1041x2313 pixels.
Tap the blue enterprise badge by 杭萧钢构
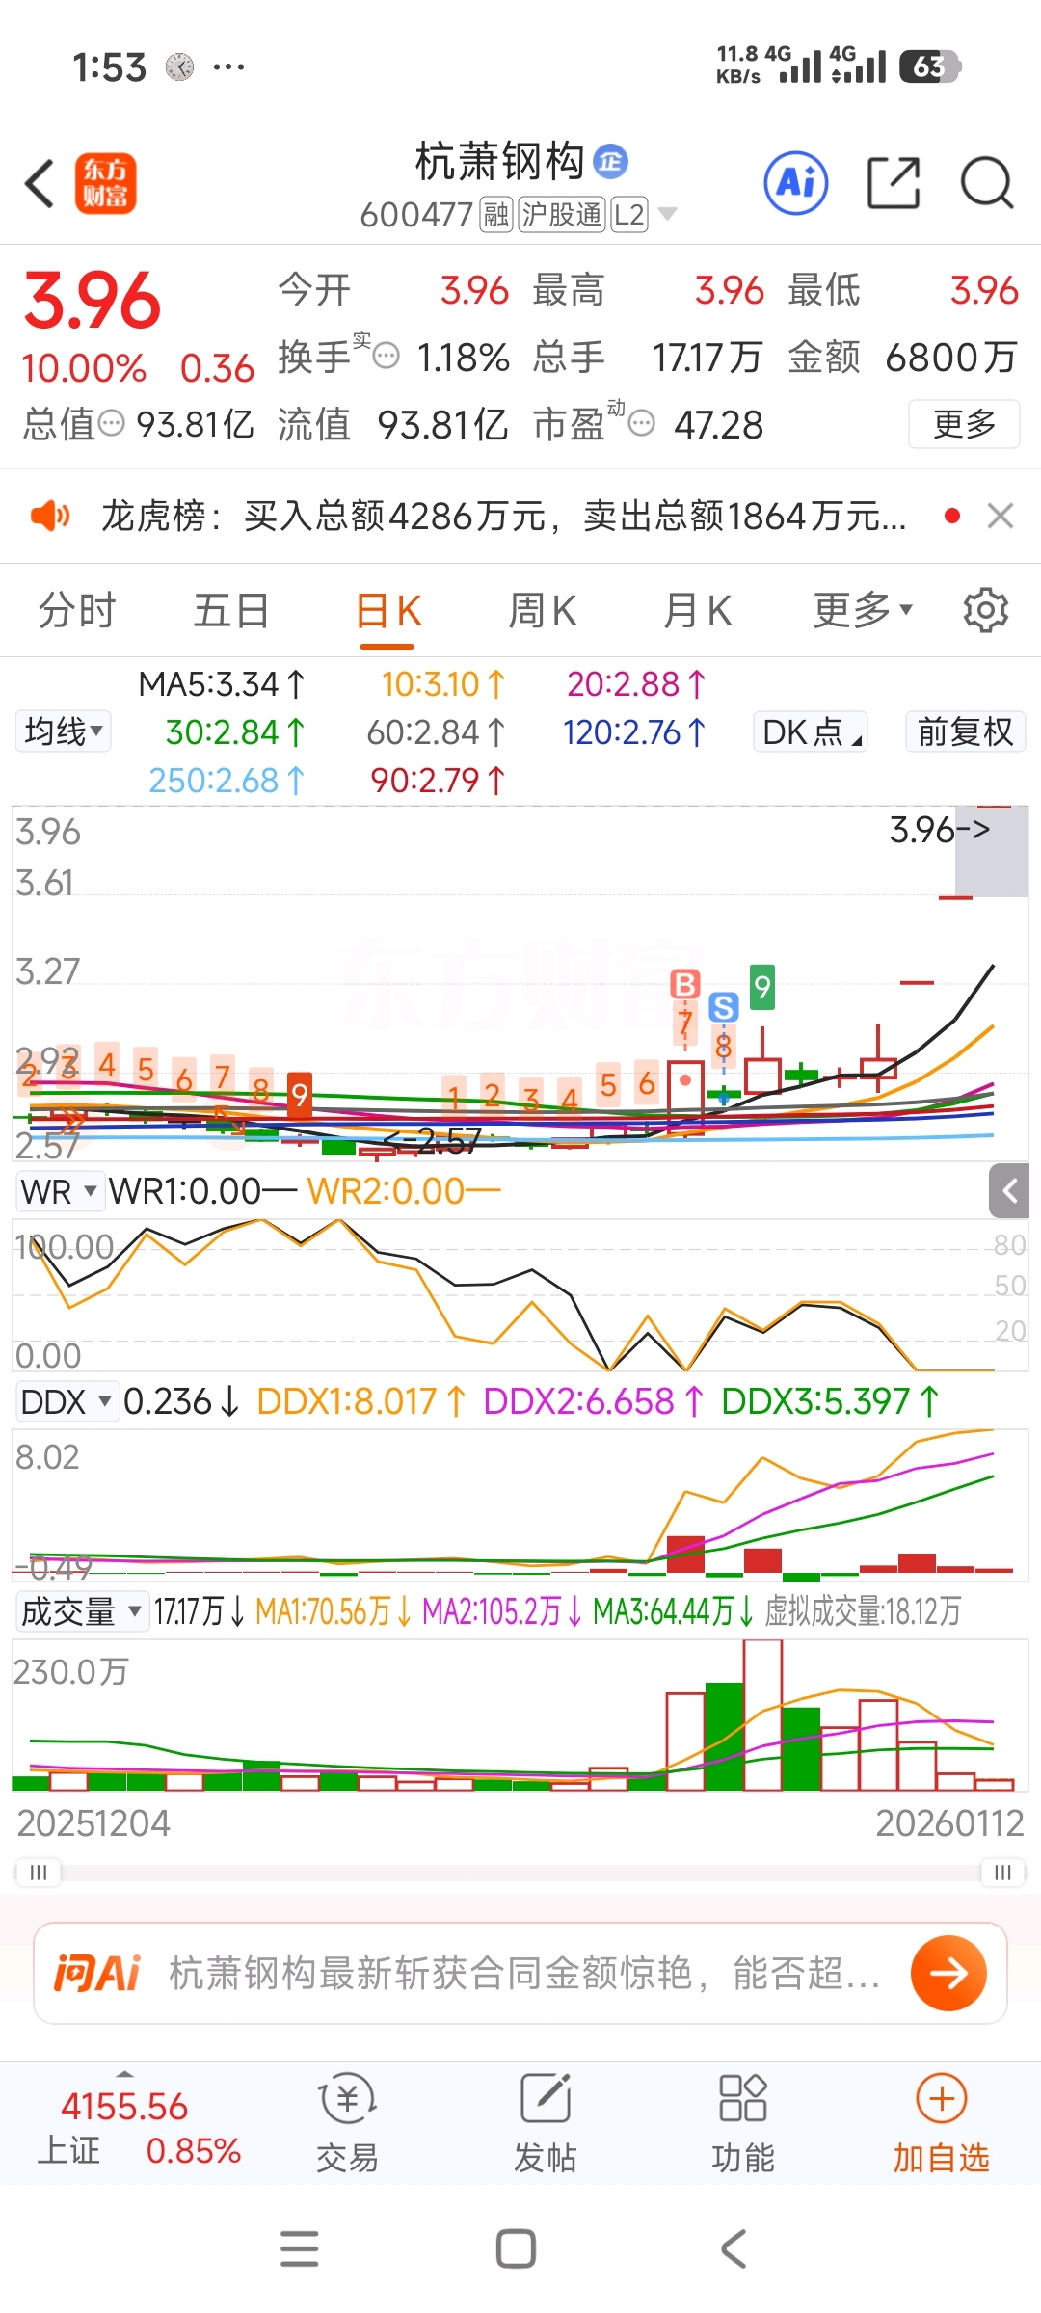click(x=610, y=161)
